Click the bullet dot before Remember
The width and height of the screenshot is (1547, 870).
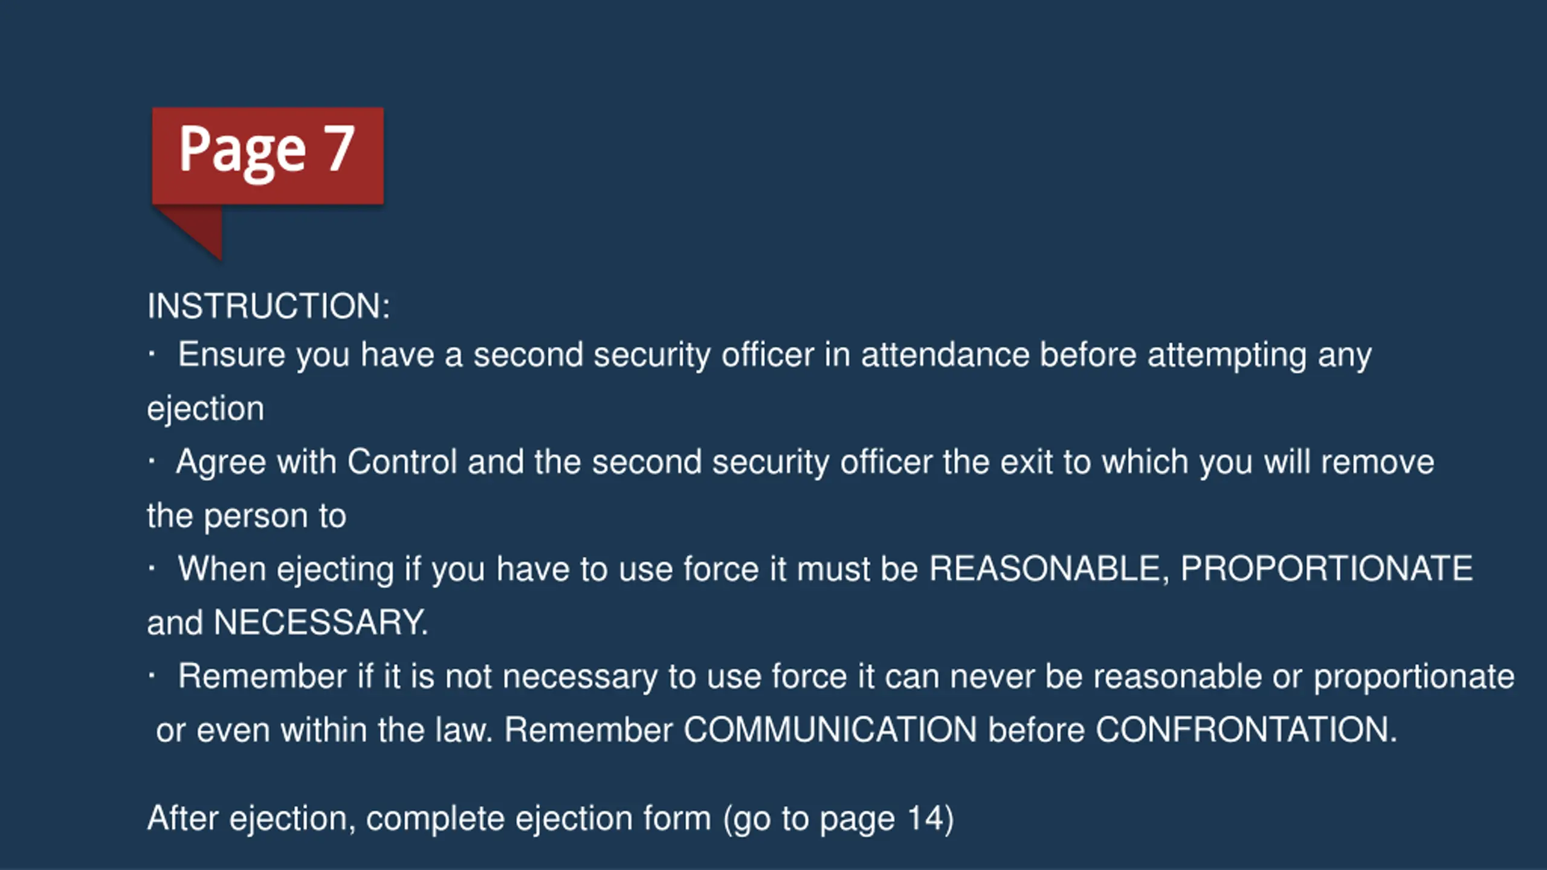point(152,676)
